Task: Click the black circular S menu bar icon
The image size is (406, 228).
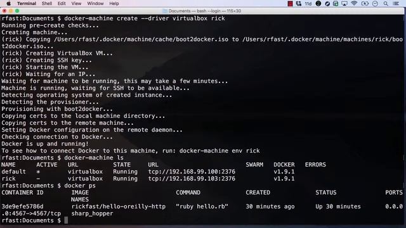Action: (318, 4)
